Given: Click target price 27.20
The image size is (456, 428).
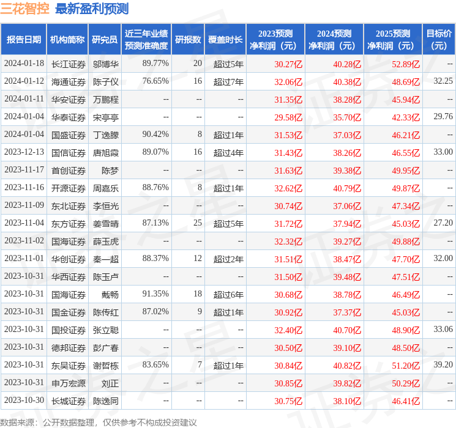Looking at the screenshot, I should tap(443, 223).
